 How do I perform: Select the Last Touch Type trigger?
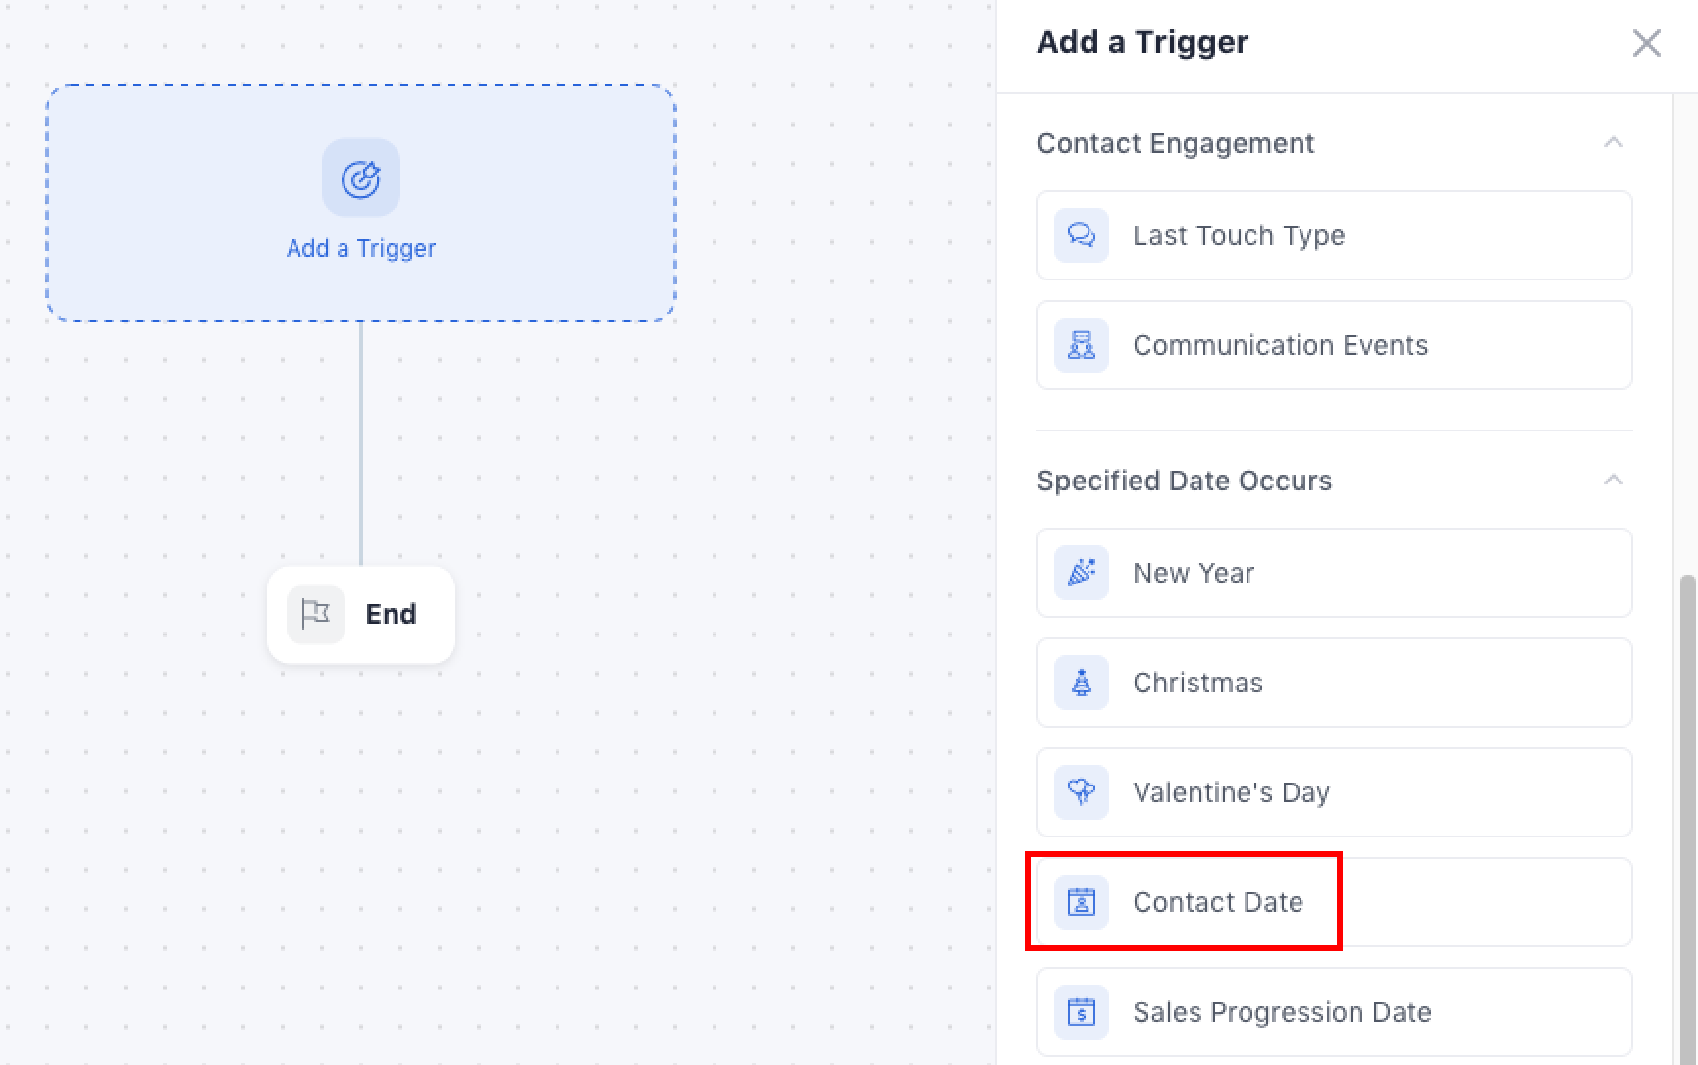pos(1239,235)
